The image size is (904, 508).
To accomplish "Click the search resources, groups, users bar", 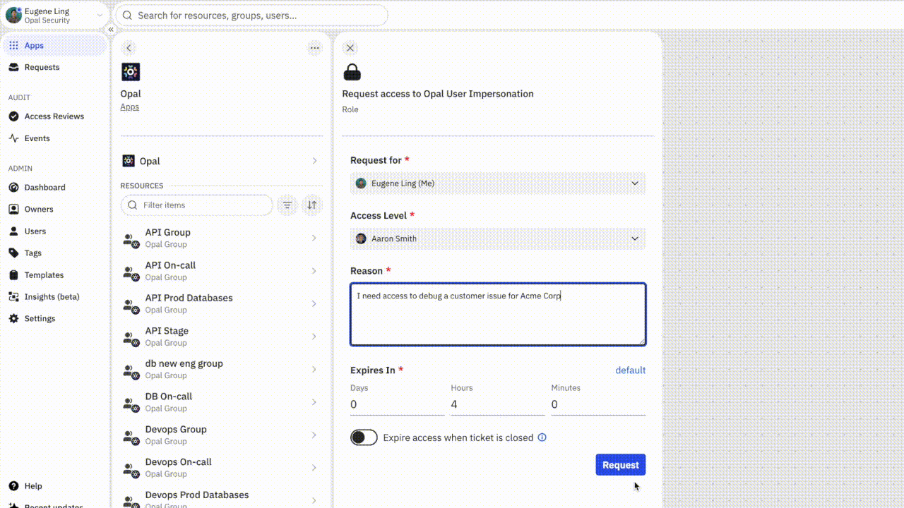I will [x=251, y=16].
